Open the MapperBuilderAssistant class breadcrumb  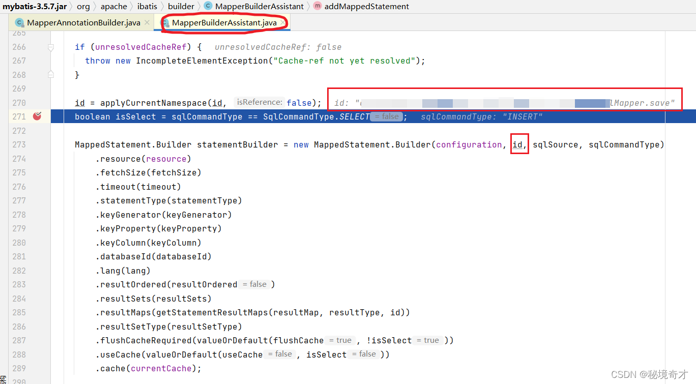click(x=259, y=7)
